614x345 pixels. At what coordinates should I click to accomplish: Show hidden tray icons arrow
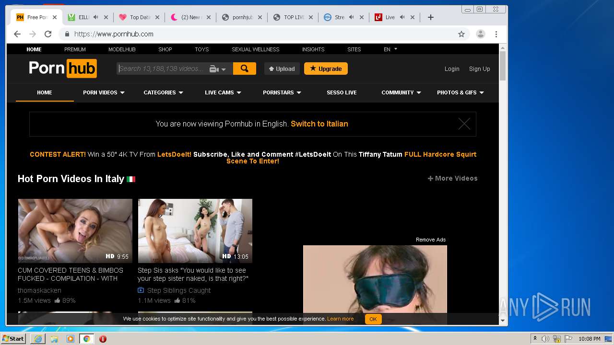pos(535,339)
